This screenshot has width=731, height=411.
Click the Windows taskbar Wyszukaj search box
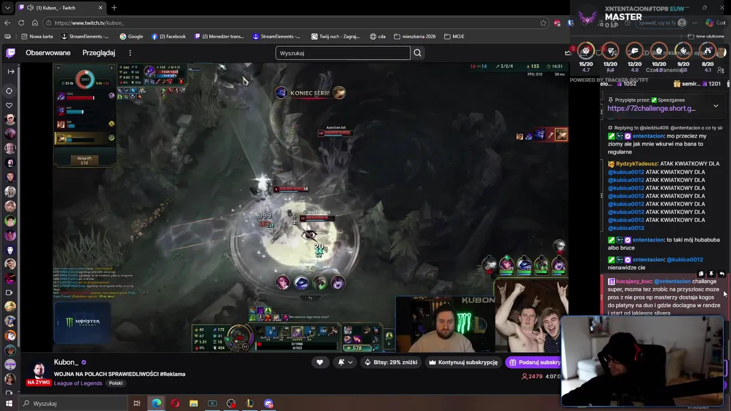pos(73,404)
